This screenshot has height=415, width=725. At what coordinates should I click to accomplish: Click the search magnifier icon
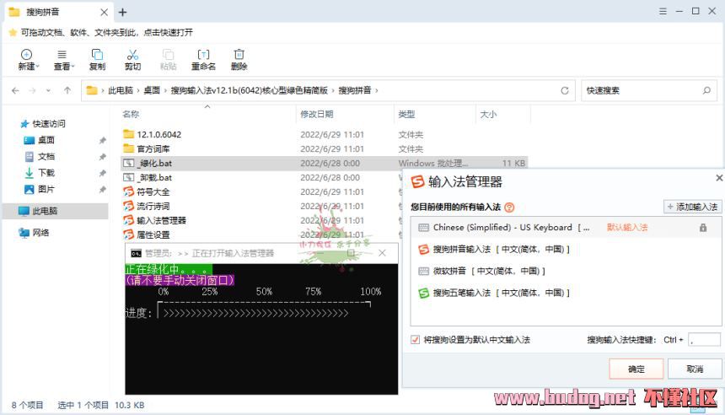coord(706,91)
